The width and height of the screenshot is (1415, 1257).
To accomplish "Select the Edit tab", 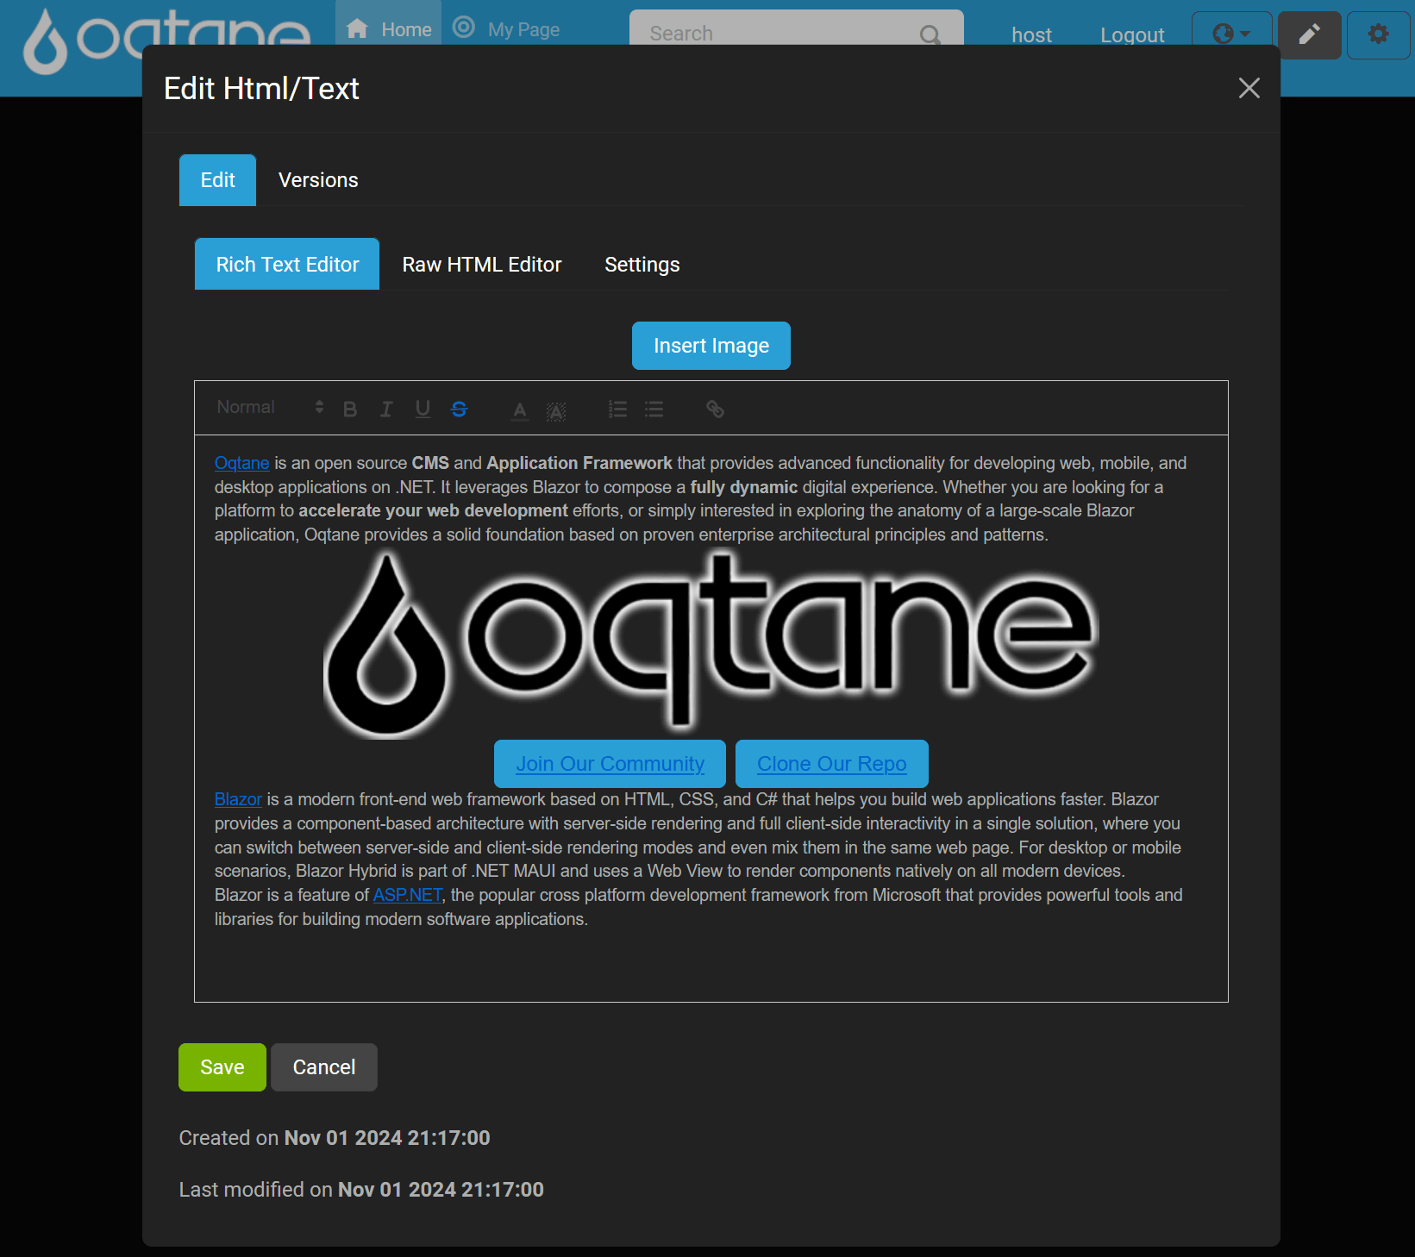I will tap(218, 180).
